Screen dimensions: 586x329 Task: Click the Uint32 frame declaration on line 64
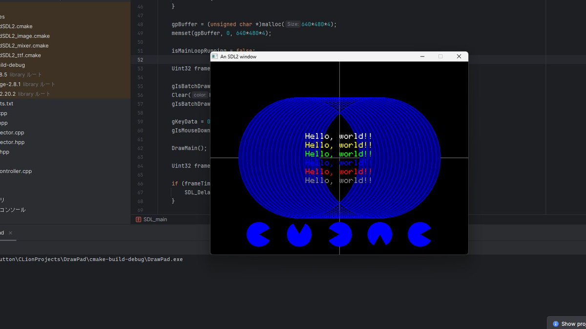coord(191,166)
